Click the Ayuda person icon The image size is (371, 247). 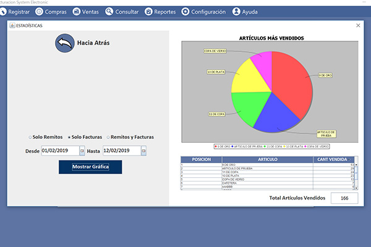coord(237,11)
